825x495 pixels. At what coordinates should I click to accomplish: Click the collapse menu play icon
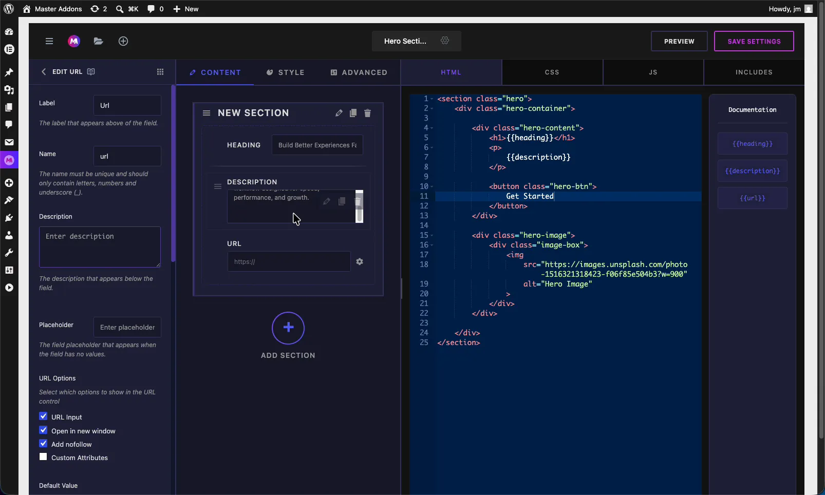point(9,288)
